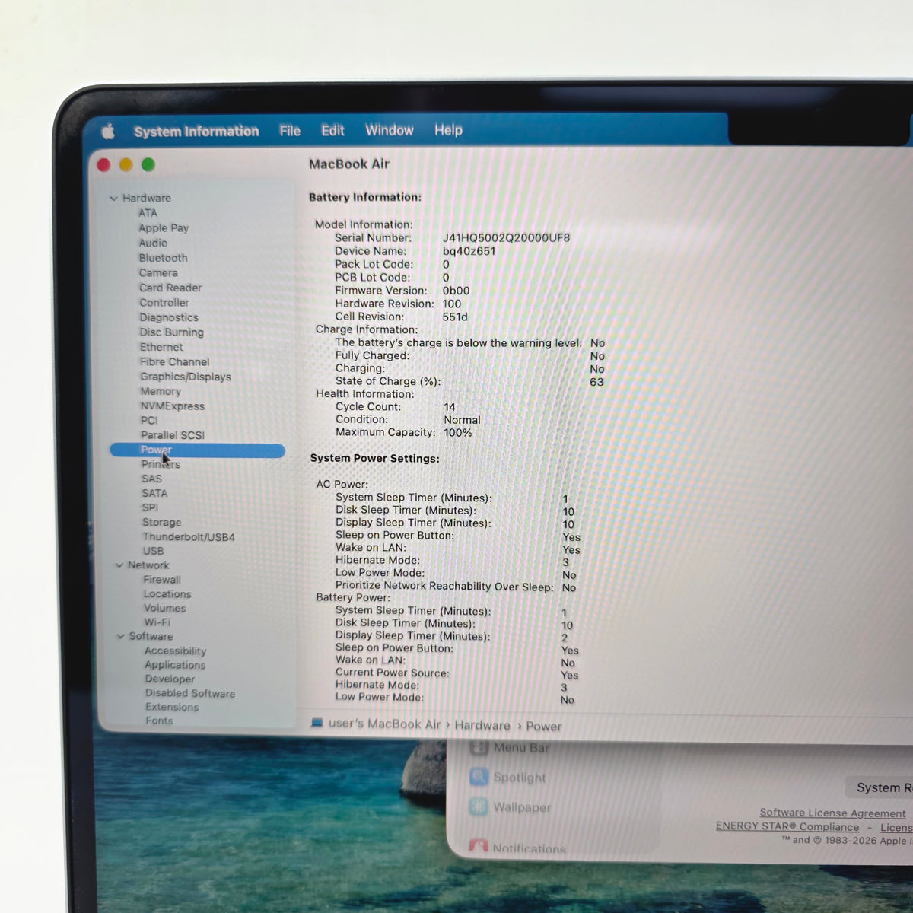913x913 pixels.
Task: Select Disabled Software in the sidebar
Action: pos(190,693)
